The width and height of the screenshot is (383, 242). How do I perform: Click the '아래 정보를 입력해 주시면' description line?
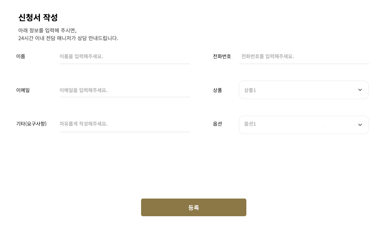[47, 30]
